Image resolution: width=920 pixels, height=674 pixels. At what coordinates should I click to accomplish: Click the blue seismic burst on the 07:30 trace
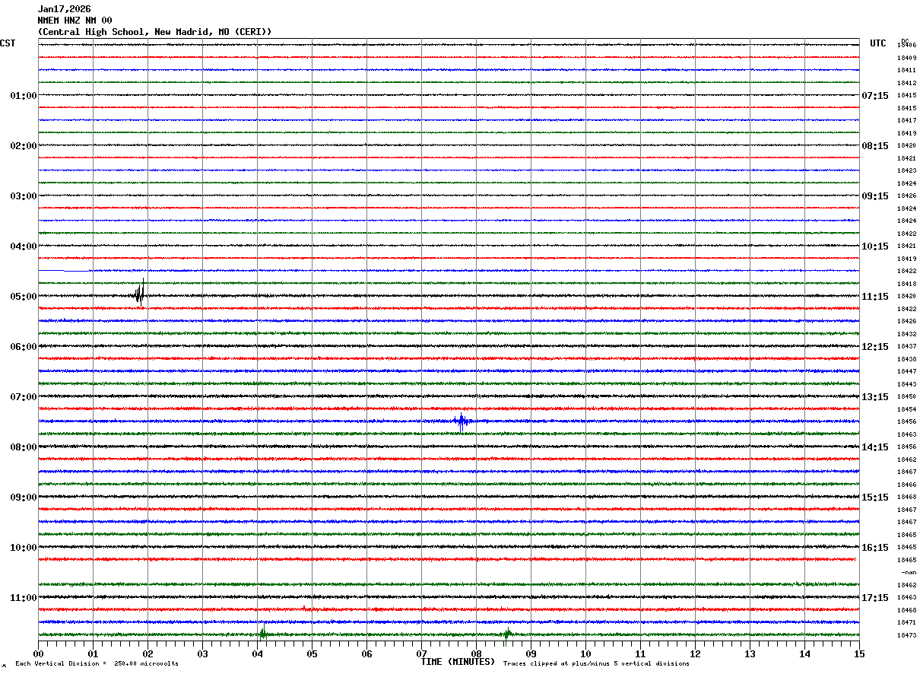(462, 421)
